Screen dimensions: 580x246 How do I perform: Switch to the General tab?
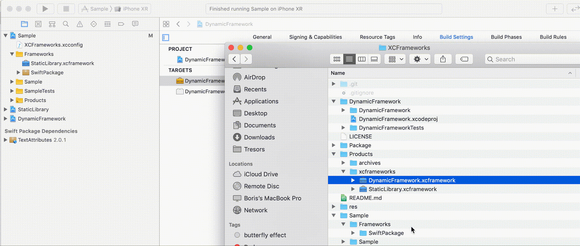pos(262,37)
